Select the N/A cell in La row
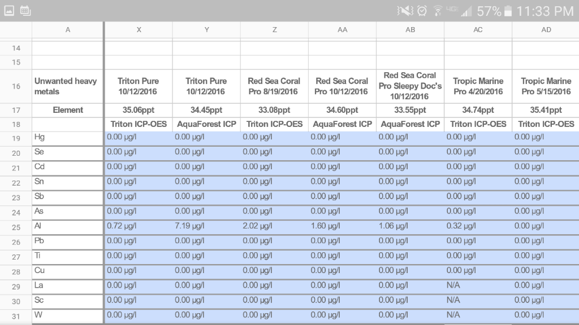This screenshot has height=325, width=579. [x=478, y=286]
